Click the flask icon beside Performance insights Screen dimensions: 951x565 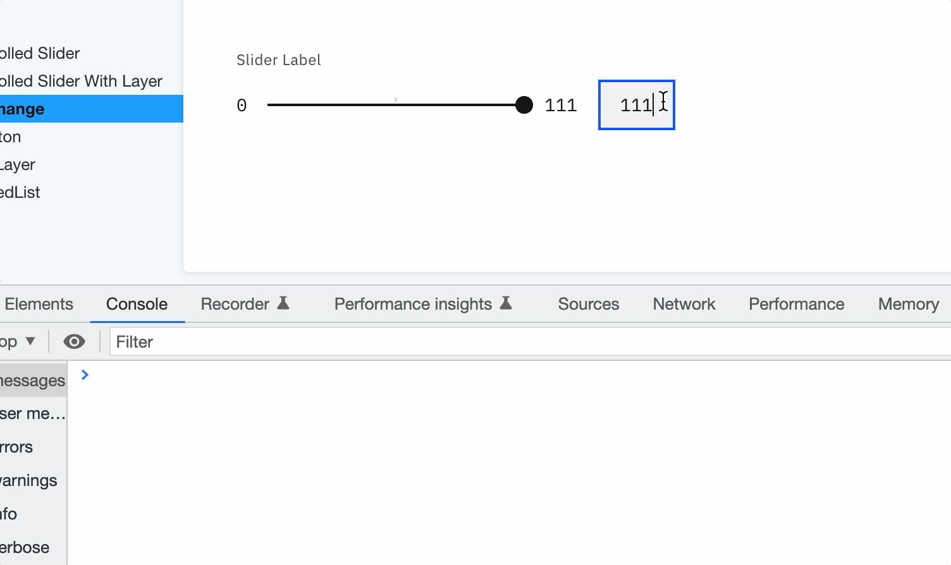tap(506, 303)
